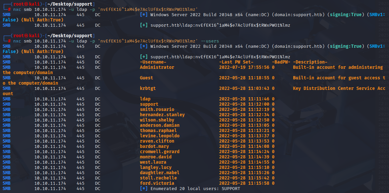Click krbtgt's timestamp '2022-05-28 11:03:43'

244,89
